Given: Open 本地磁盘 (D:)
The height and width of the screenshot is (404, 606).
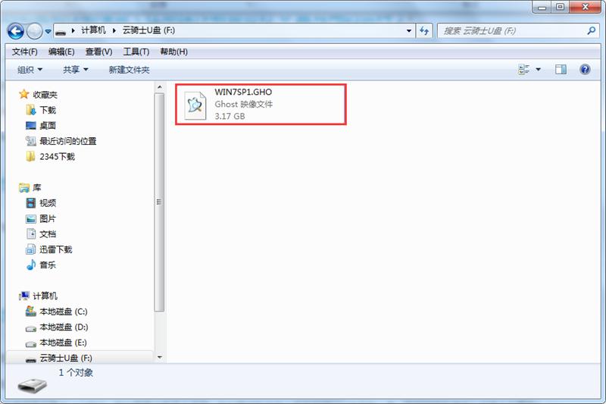Looking at the screenshot, I should [64, 327].
